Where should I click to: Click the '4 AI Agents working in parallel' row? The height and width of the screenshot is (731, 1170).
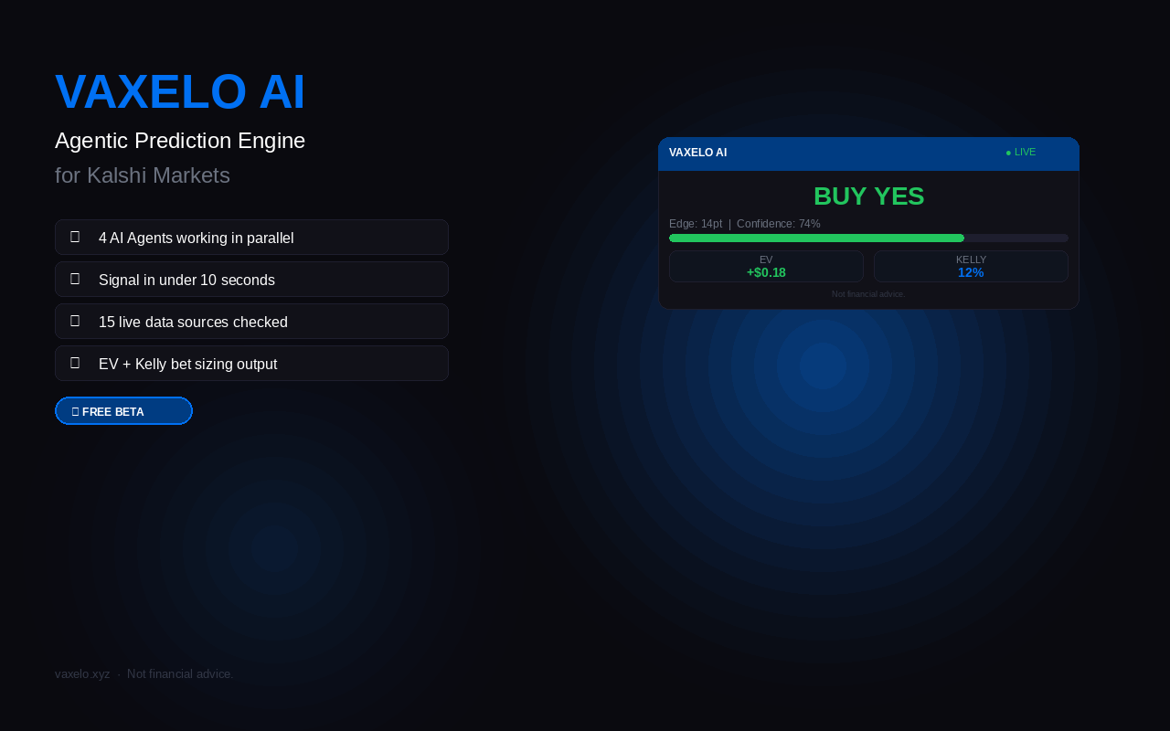point(251,238)
